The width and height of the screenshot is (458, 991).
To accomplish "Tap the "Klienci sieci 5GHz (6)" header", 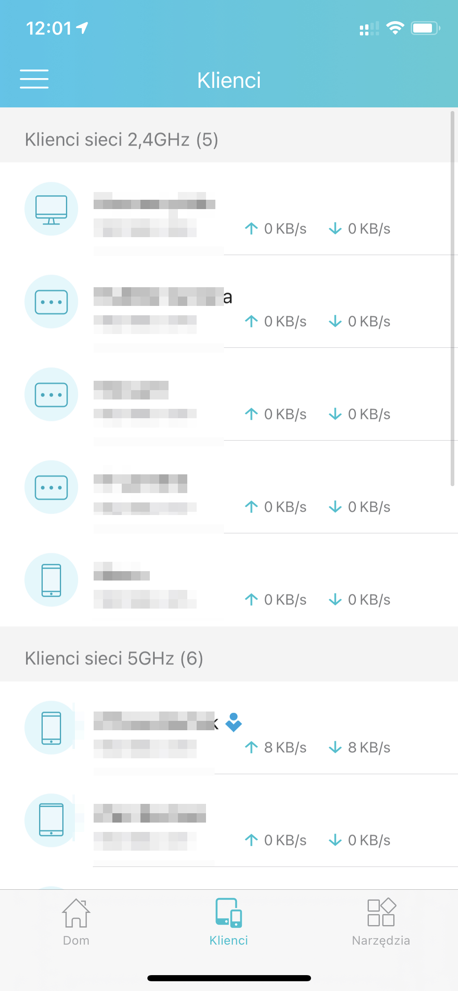I will point(114,658).
